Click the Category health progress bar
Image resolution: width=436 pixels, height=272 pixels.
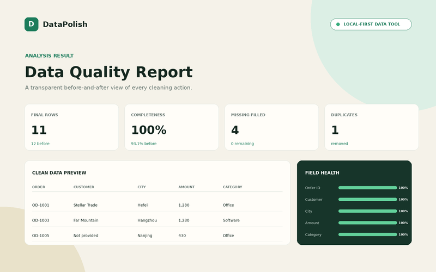pyautogui.click(x=367, y=234)
